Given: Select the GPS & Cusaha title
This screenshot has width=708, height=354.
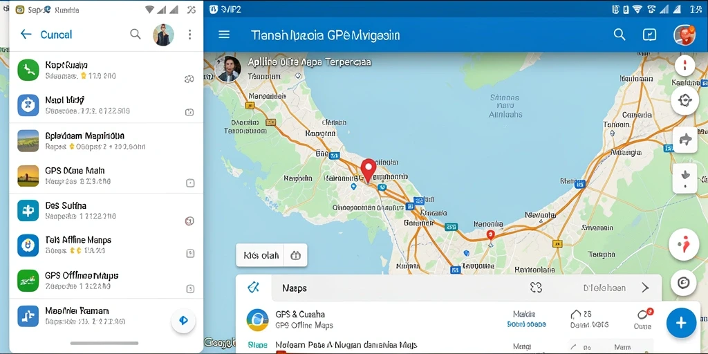Looking at the screenshot, I should [x=300, y=315].
